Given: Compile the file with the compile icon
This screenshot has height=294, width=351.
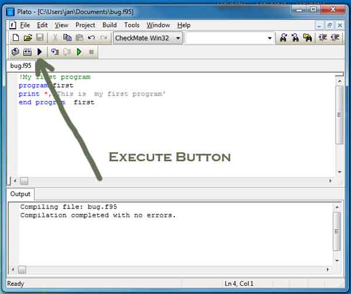Looking at the screenshot, I should point(15,52).
